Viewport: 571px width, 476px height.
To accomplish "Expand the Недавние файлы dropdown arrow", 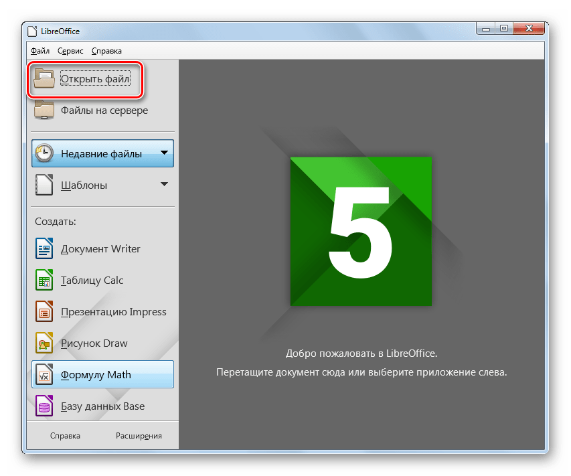I will [164, 153].
